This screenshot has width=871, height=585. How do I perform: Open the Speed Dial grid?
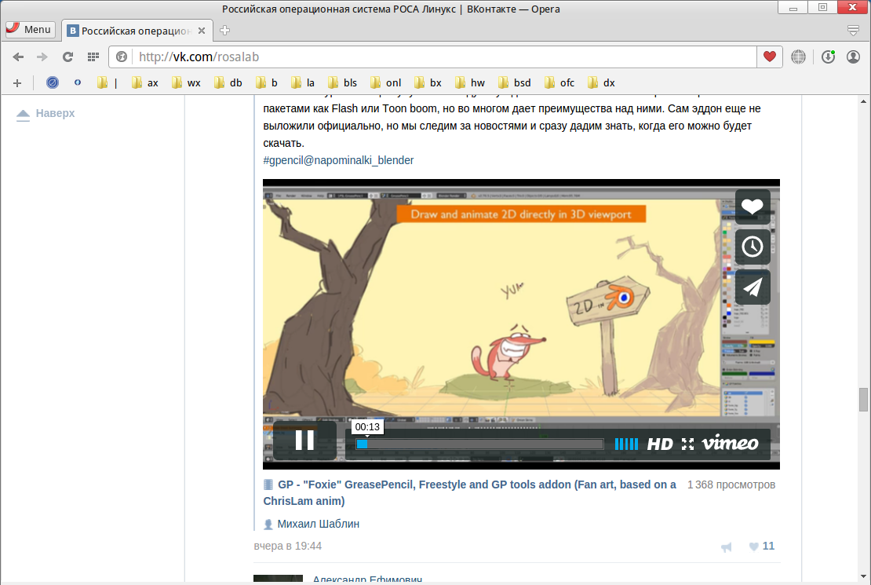(x=93, y=57)
